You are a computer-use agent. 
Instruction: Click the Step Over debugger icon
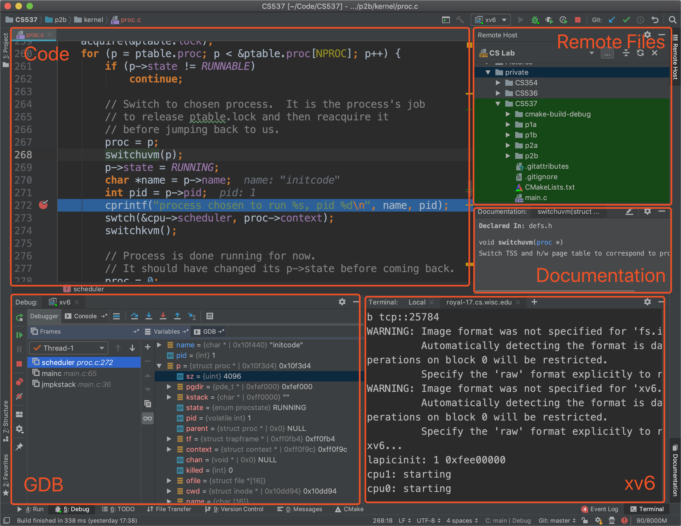(x=134, y=316)
